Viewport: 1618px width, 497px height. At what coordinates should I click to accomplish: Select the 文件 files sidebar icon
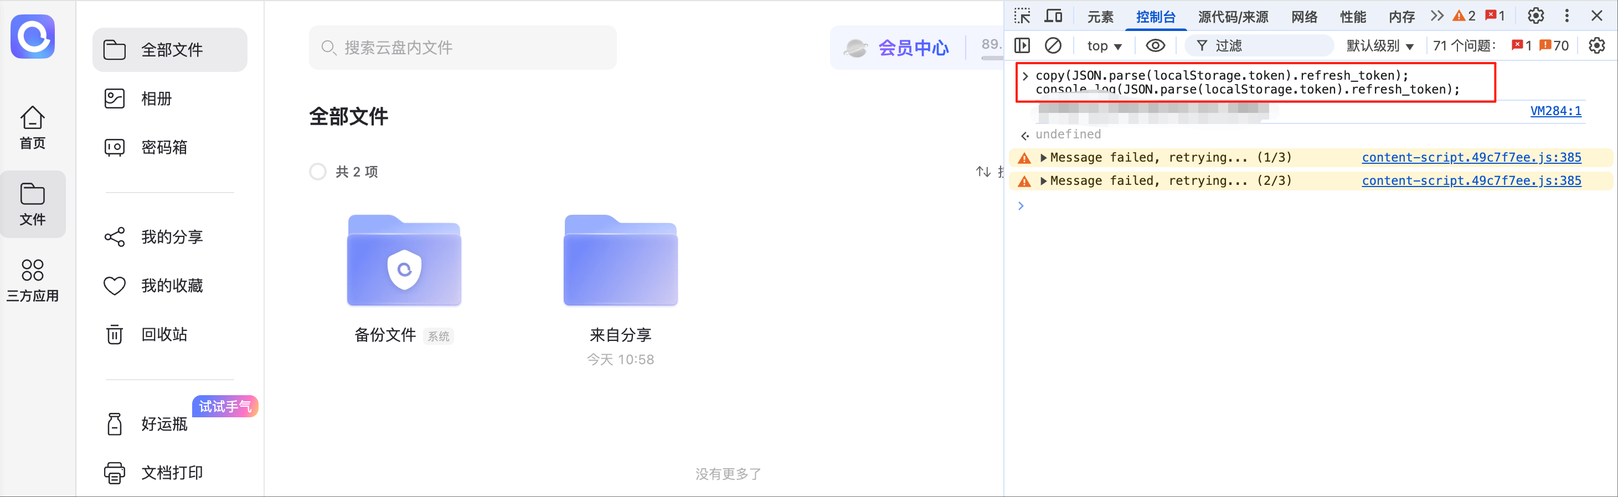(x=33, y=204)
